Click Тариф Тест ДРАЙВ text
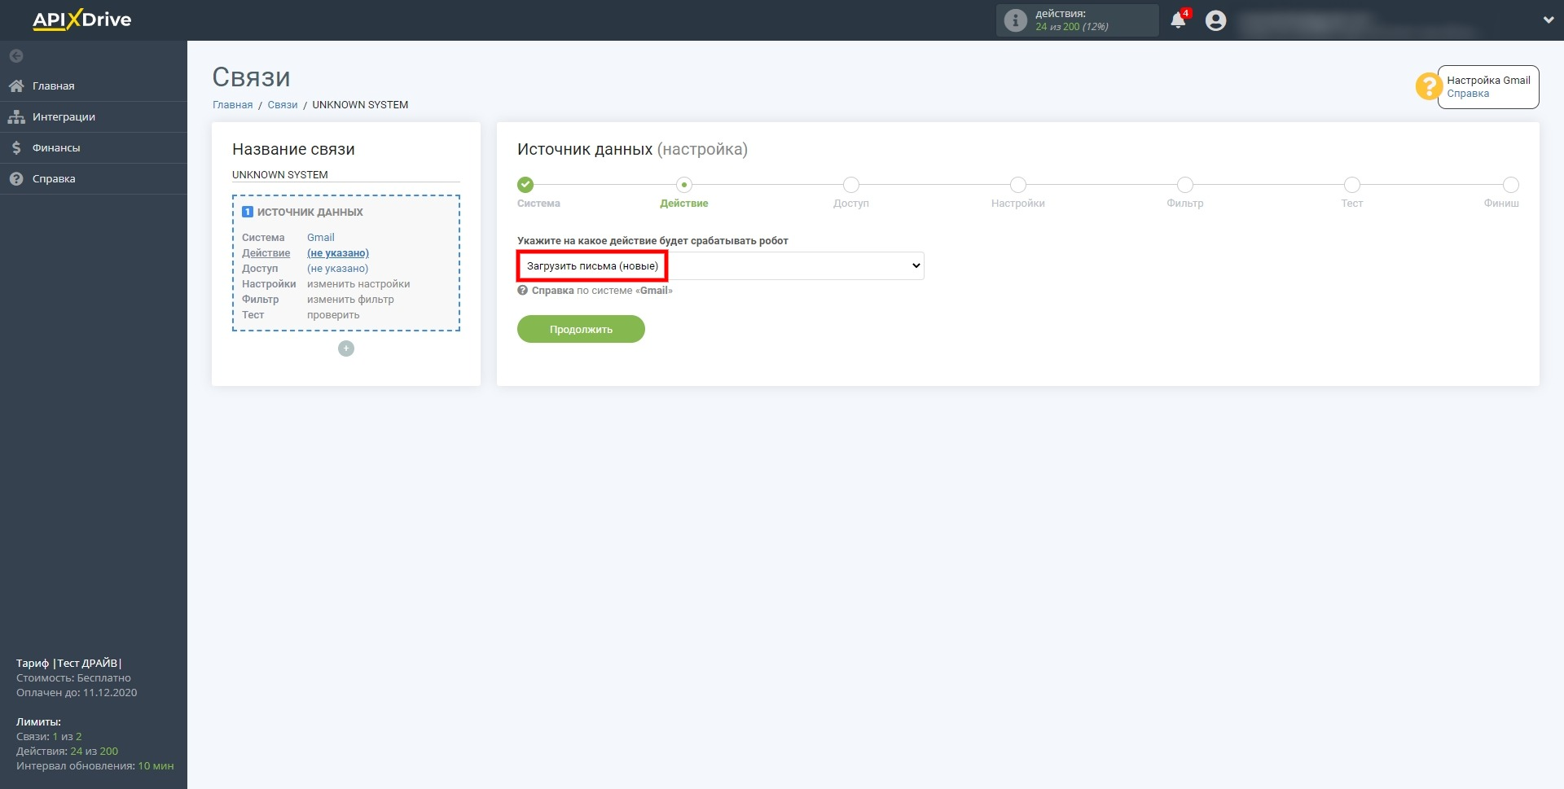 coord(69,664)
